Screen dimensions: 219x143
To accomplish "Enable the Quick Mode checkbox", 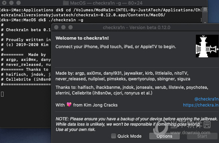I will (x=114, y=136).
